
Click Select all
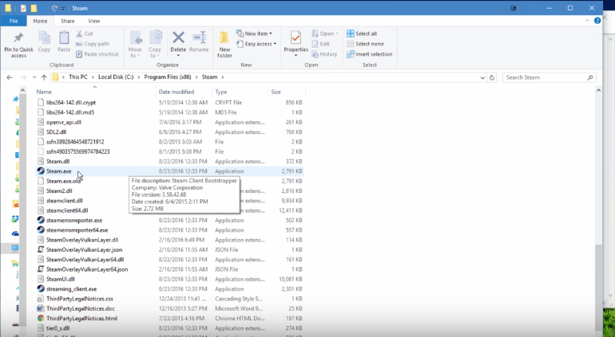(x=362, y=33)
